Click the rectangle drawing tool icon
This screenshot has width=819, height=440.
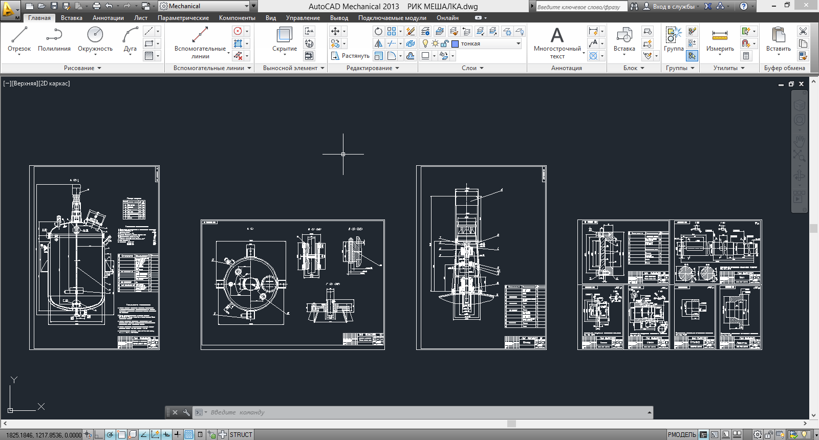pos(149,43)
